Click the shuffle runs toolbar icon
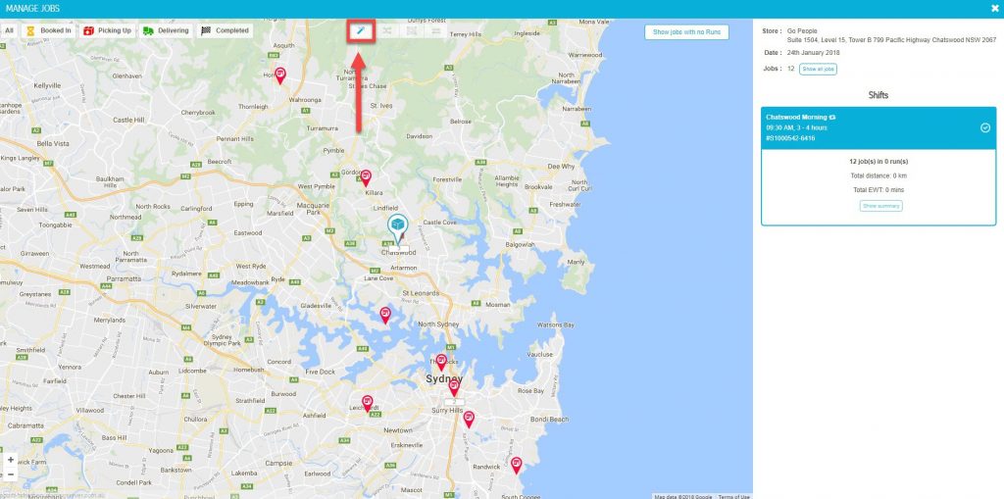 386,30
